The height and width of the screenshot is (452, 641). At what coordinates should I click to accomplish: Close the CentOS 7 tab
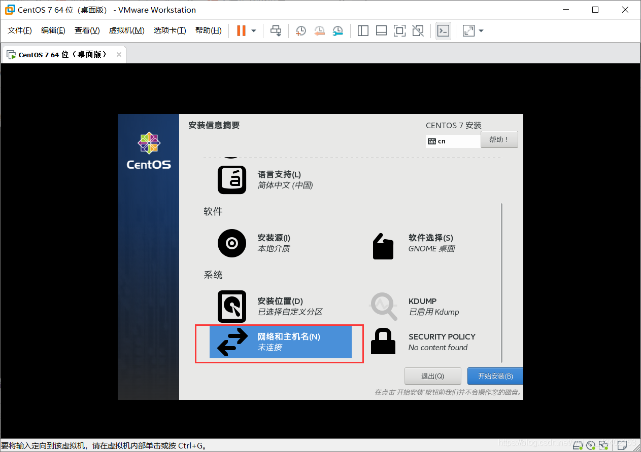coord(119,55)
